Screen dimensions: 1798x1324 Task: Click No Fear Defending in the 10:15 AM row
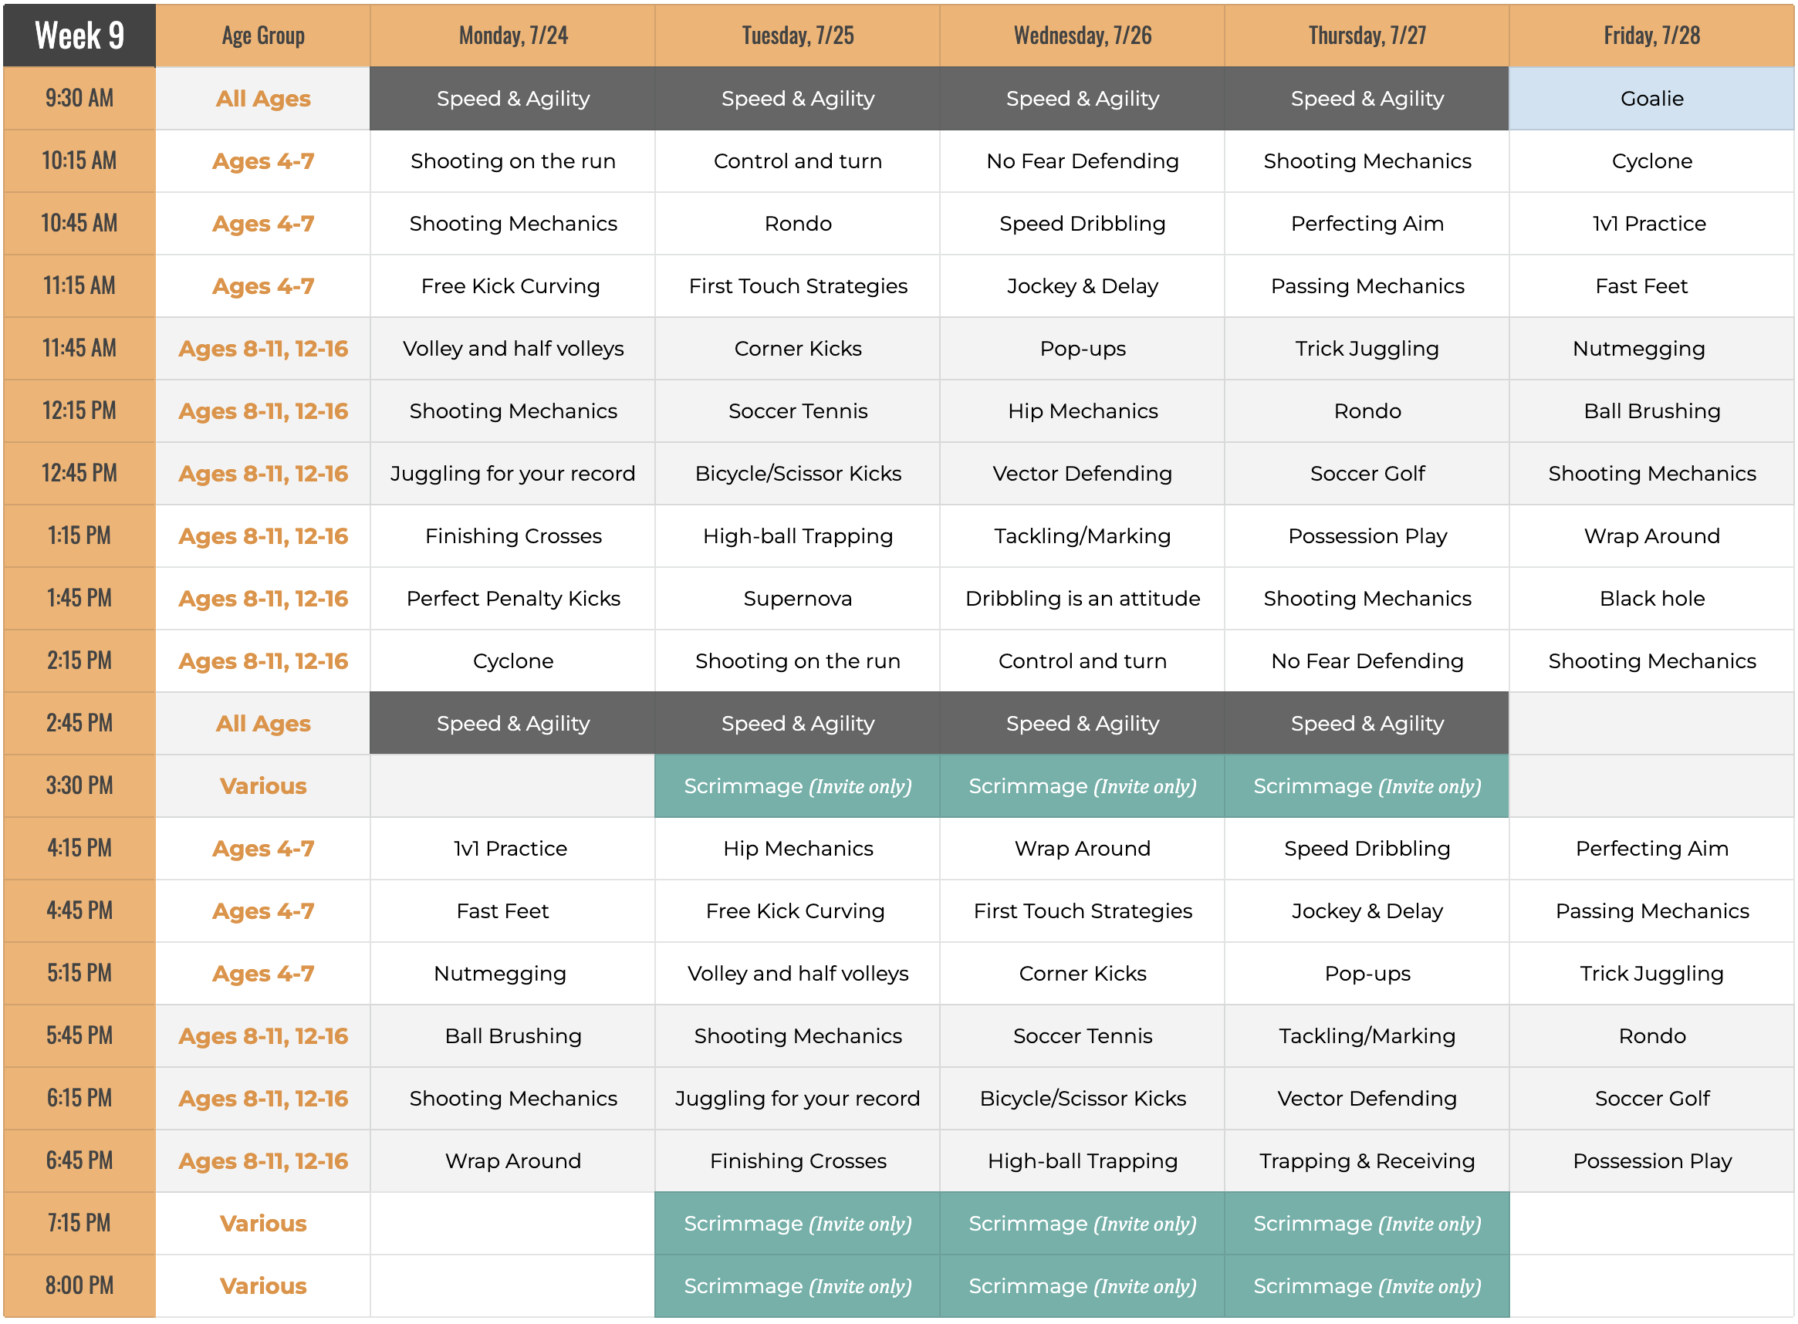1082,161
